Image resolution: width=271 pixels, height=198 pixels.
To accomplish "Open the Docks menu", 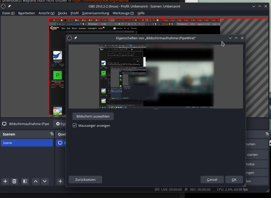I will (x=62, y=13).
